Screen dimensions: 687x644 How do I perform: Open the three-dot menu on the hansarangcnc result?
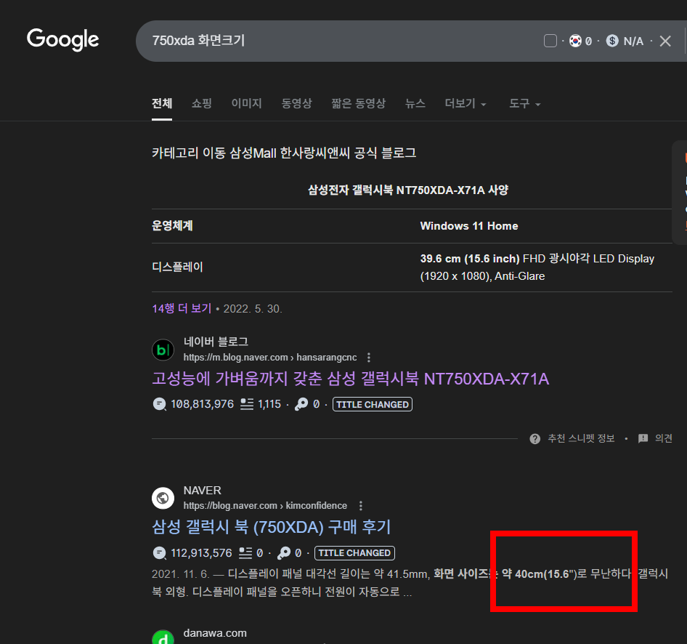point(369,357)
